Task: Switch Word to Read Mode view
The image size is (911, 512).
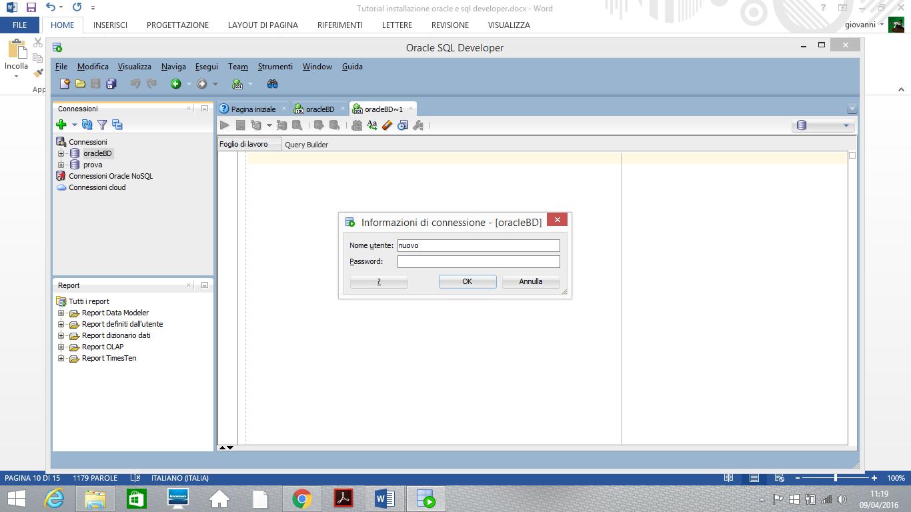Action: 729,478
